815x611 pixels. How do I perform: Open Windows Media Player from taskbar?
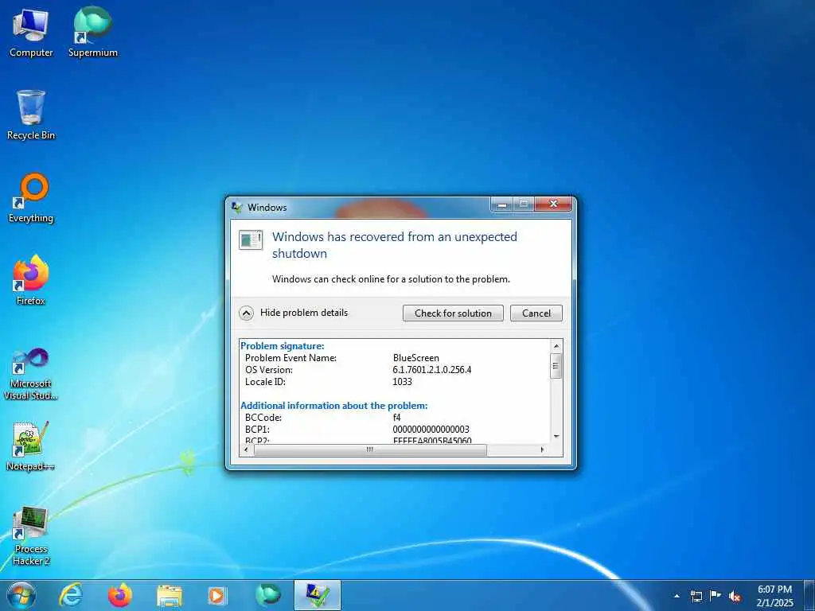217,596
